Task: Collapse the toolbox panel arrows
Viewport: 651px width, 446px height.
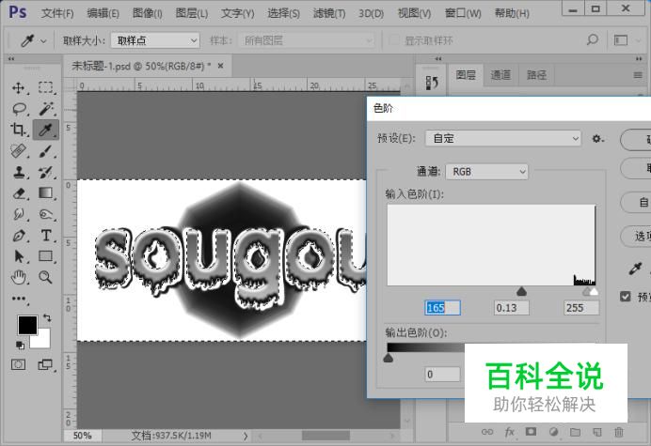Action: (11, 59)
